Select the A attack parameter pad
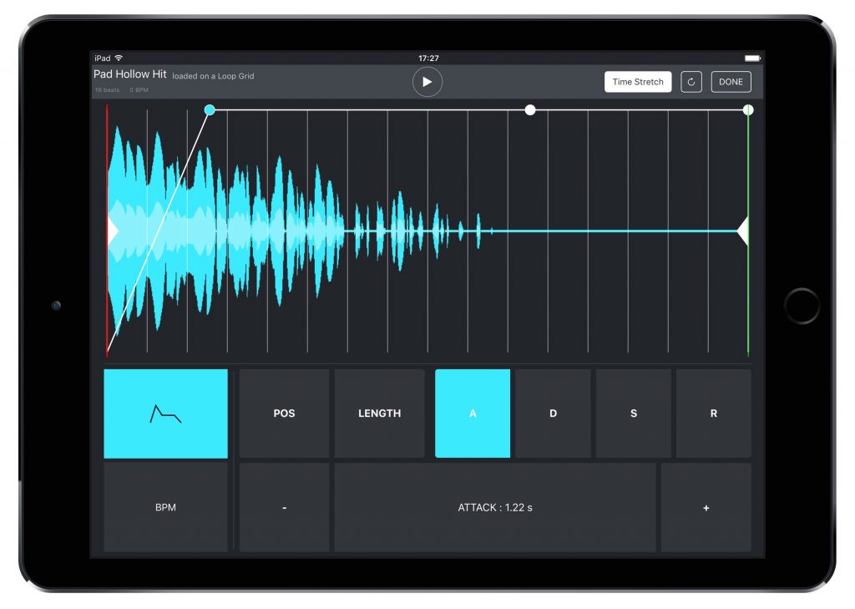The width and height of the screenshot is (855, 609). tap(473, 414)
